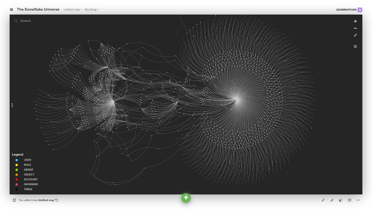Click the undo arrow beside edit message

[x=57, y=200]
